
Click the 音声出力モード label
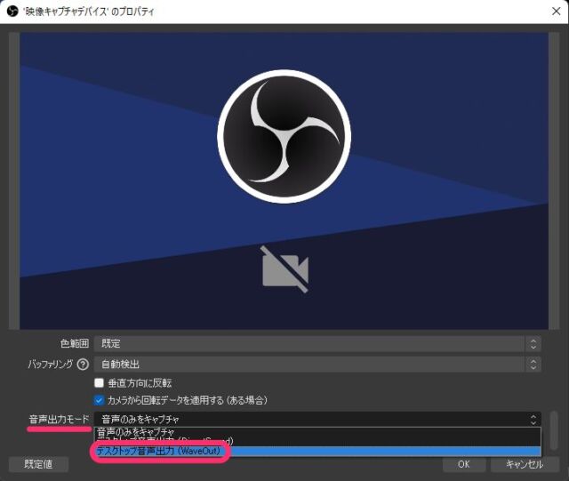[59, 419]
